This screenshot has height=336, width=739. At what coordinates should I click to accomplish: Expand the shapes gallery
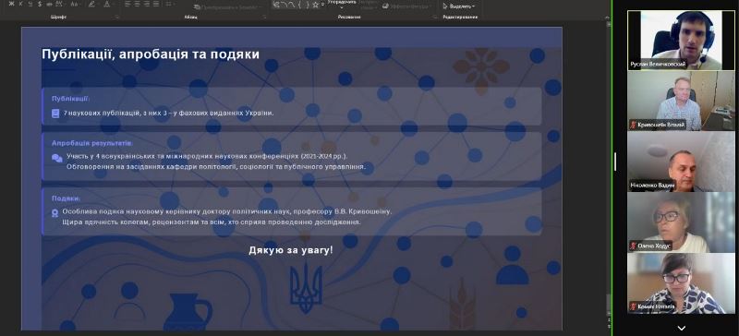322,5
